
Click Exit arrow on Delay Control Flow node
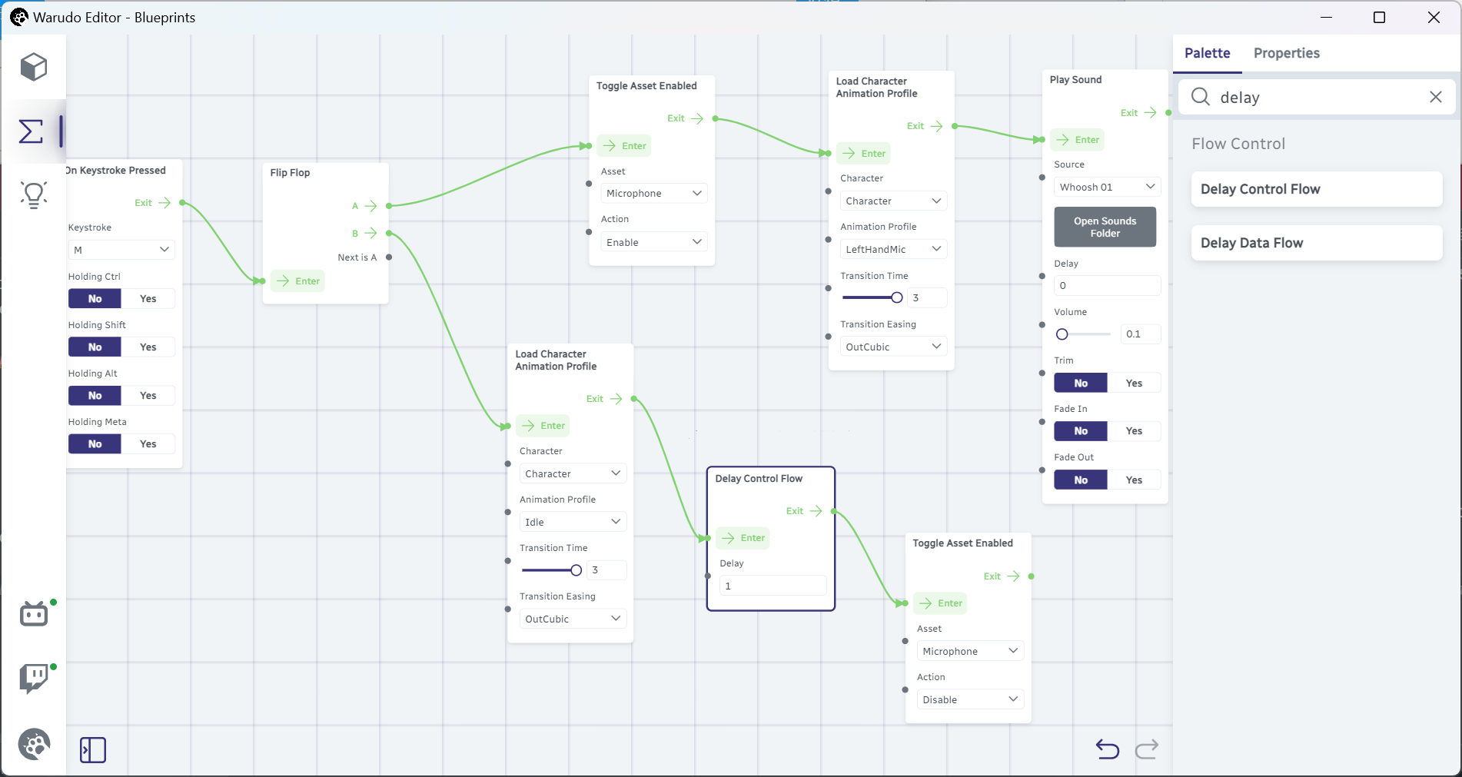click(816, 511)
